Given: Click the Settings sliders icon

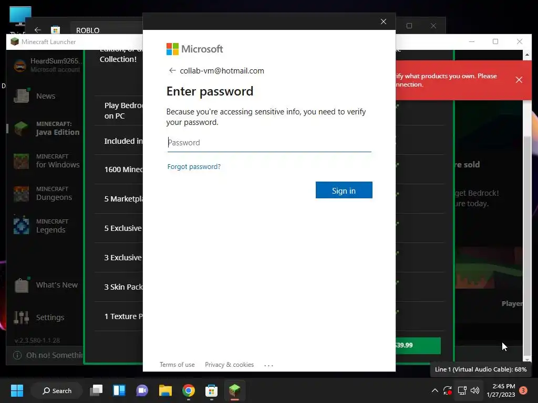Looking at the screenshot, I should point(21,317).
